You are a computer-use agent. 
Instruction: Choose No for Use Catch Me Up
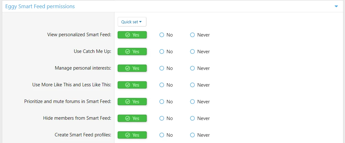(x=166, y=52)
